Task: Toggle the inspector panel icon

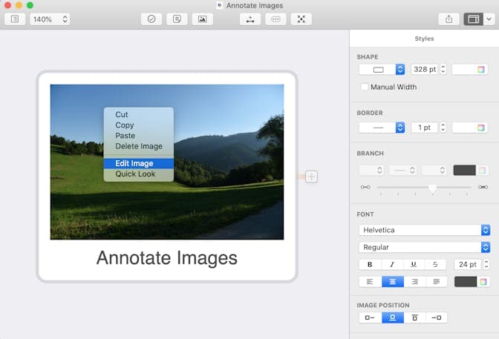Action: (473, 19)
